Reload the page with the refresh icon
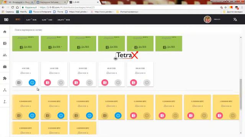 point(13,7)
